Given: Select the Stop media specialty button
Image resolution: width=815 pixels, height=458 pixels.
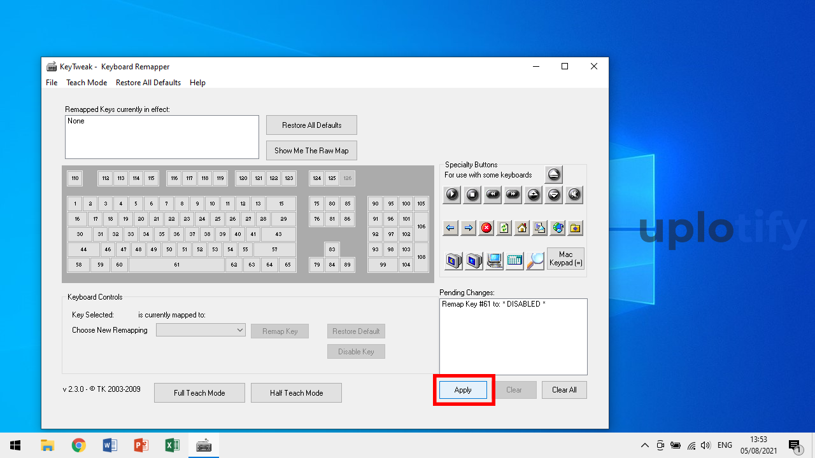Looking at the screenshot, I should coord(472,195).
